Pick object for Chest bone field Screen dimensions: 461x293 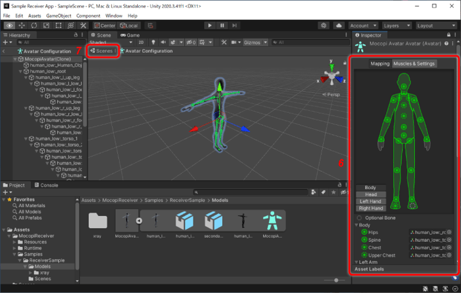click(x=449, y=247)
